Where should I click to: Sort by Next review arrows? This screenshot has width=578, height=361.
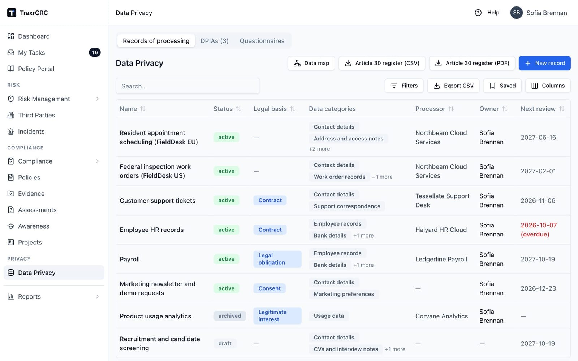pos(562,109)
